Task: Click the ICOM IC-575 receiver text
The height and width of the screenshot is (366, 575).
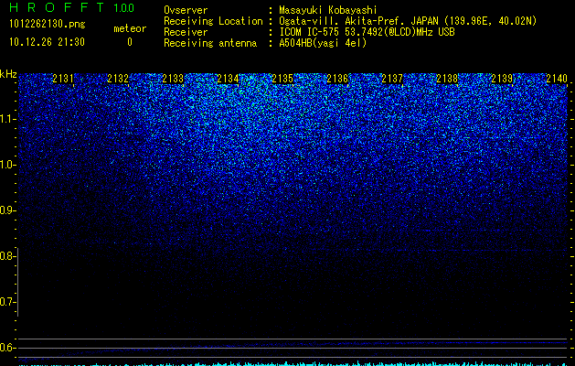Action: pyautogui.click(x=367, y=32)
